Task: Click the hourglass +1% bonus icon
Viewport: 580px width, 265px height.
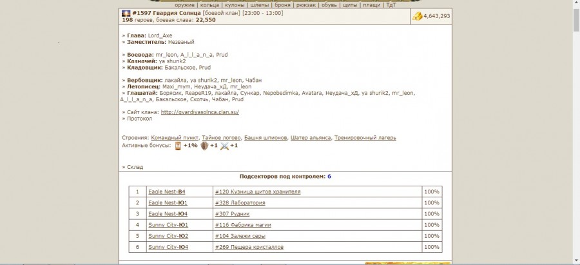Action: click(179, 146)
